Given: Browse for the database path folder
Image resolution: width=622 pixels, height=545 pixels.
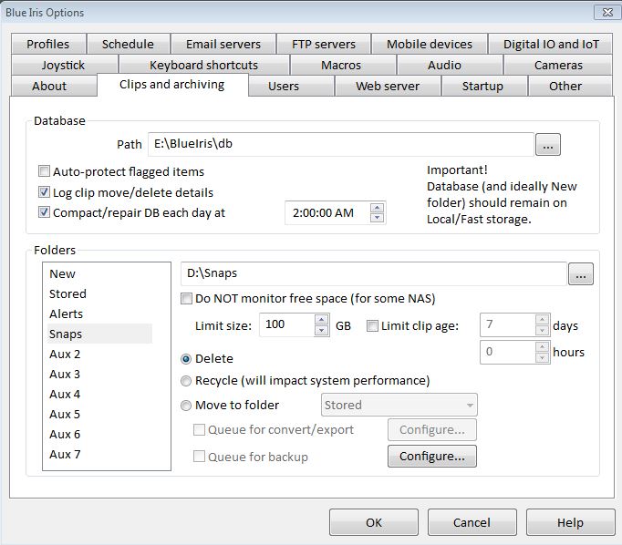Looking at the screenshot, I should (x=548, y=144).
